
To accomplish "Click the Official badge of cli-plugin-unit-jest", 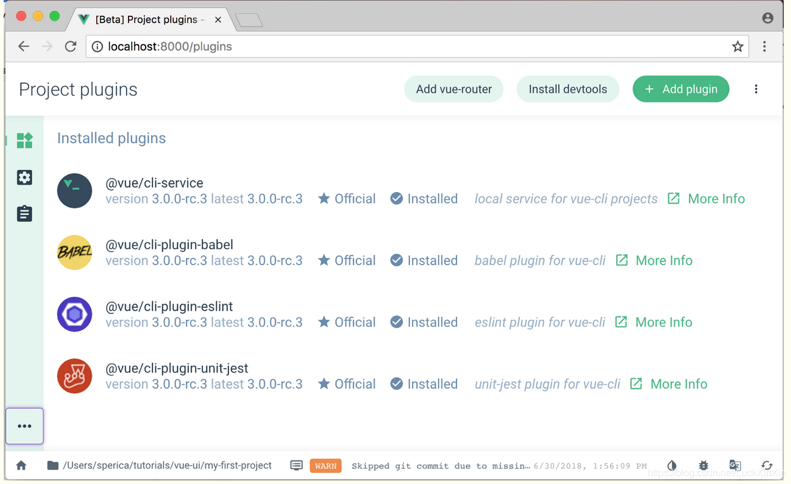I will [347, 384].
